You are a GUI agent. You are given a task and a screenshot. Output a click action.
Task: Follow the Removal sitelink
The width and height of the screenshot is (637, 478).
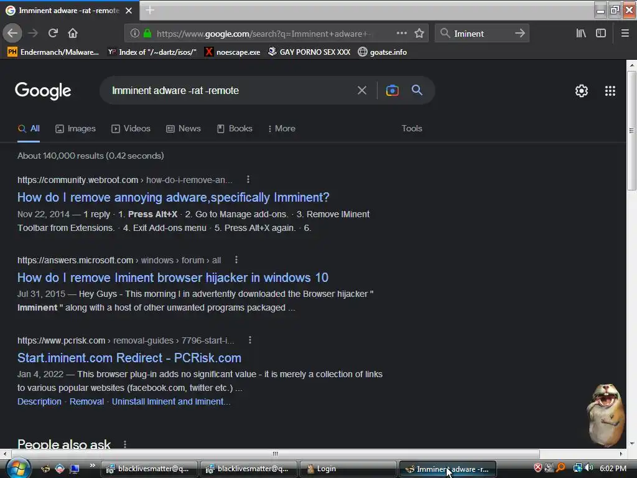tap(87, 401)
